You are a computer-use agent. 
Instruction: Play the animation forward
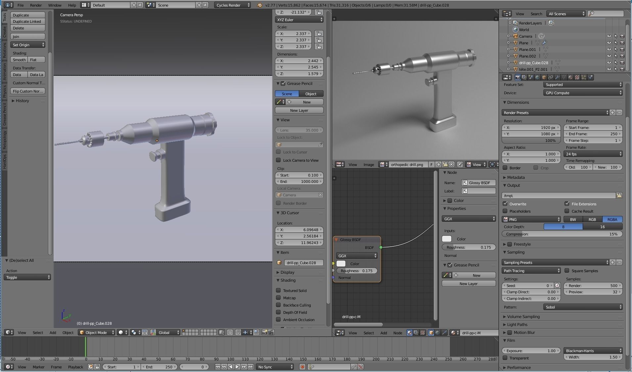(237, 367)
